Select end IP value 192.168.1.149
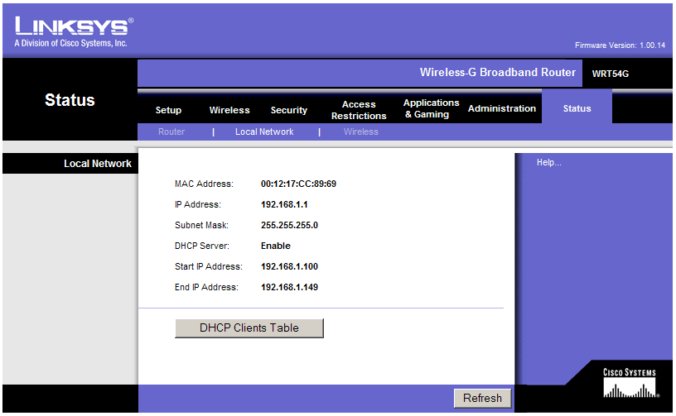This screenshot has height=416, width=676. tap(289, 287)
